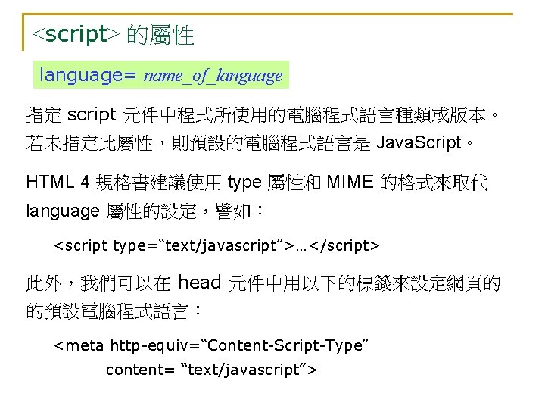Click the line starting 'language 屬性的設定'
This screenshot has height=409, width=545.
click(x=145, y=211)
